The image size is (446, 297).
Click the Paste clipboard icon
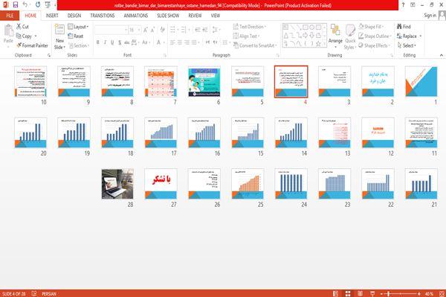[8, 31]
